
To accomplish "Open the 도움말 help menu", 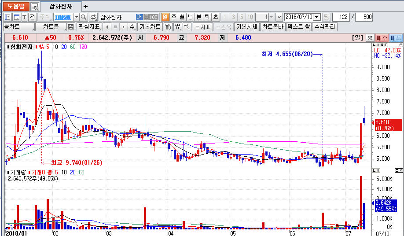I will click(x=15, y=7).
